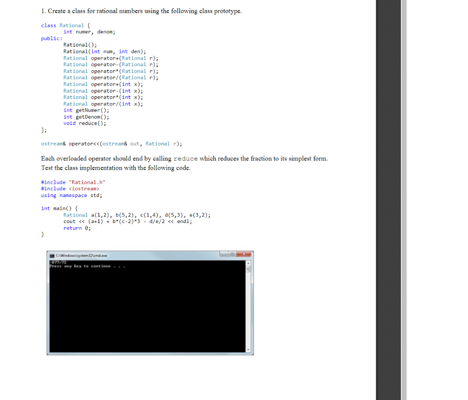
Task: Click the console vertical scrollbar thumb
Action: (248, 269)
